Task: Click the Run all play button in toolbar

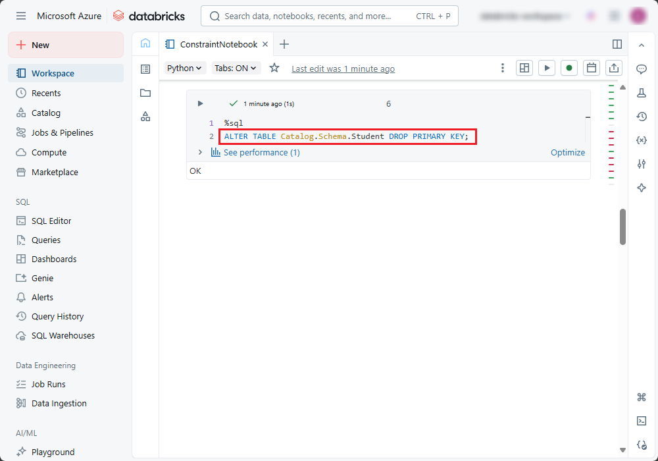Action: 546,68
